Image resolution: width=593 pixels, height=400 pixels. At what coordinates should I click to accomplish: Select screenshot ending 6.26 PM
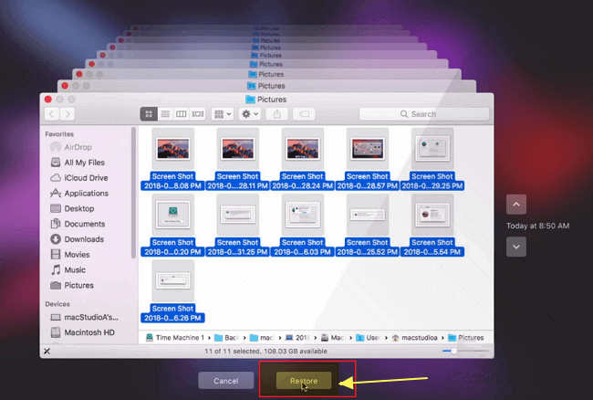click(x=172, y=291)
